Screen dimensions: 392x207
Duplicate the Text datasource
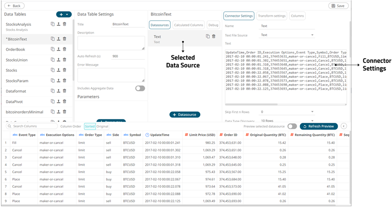(x=208, y=36)
